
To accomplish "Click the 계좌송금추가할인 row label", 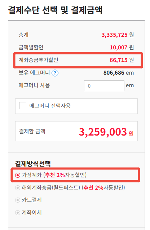I will pyautogui.click(x=38, y=60).
